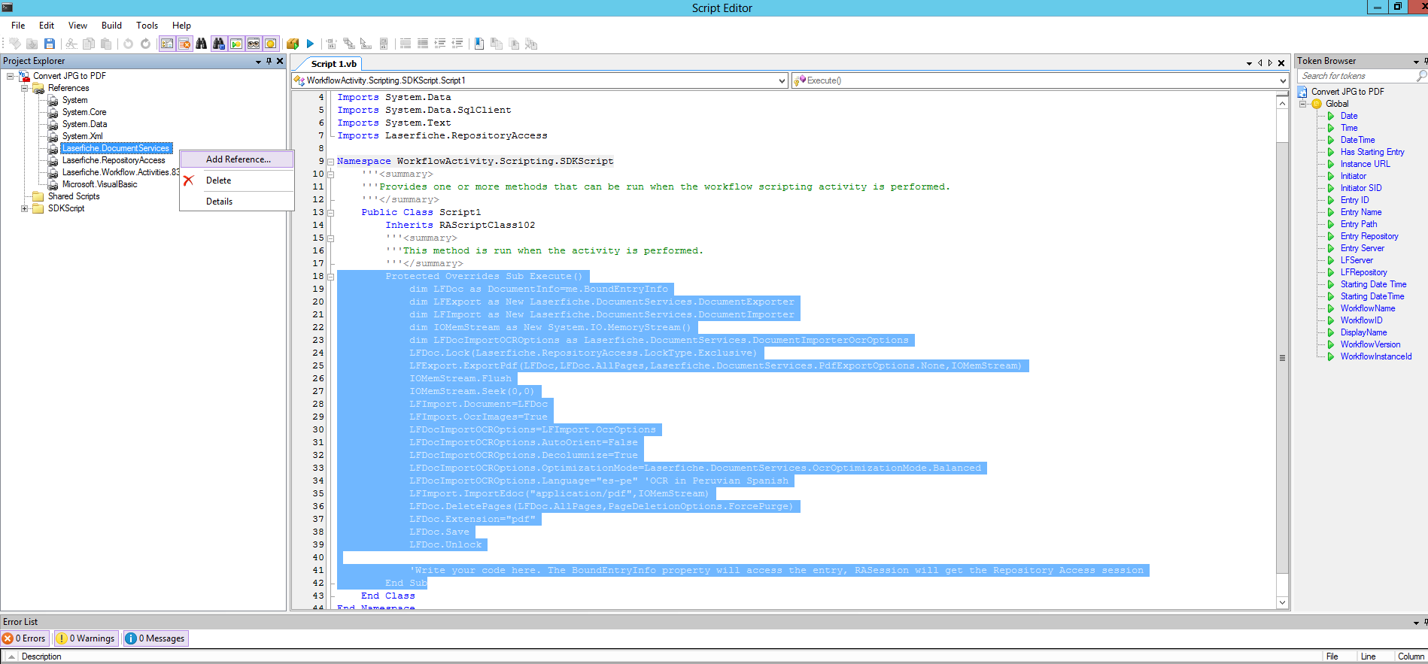Toggle the Find in files highlighted toolbar button

[219, 44]
